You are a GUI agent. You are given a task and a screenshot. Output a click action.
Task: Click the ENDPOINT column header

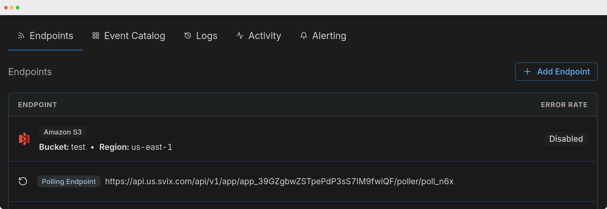coord(37,104)
